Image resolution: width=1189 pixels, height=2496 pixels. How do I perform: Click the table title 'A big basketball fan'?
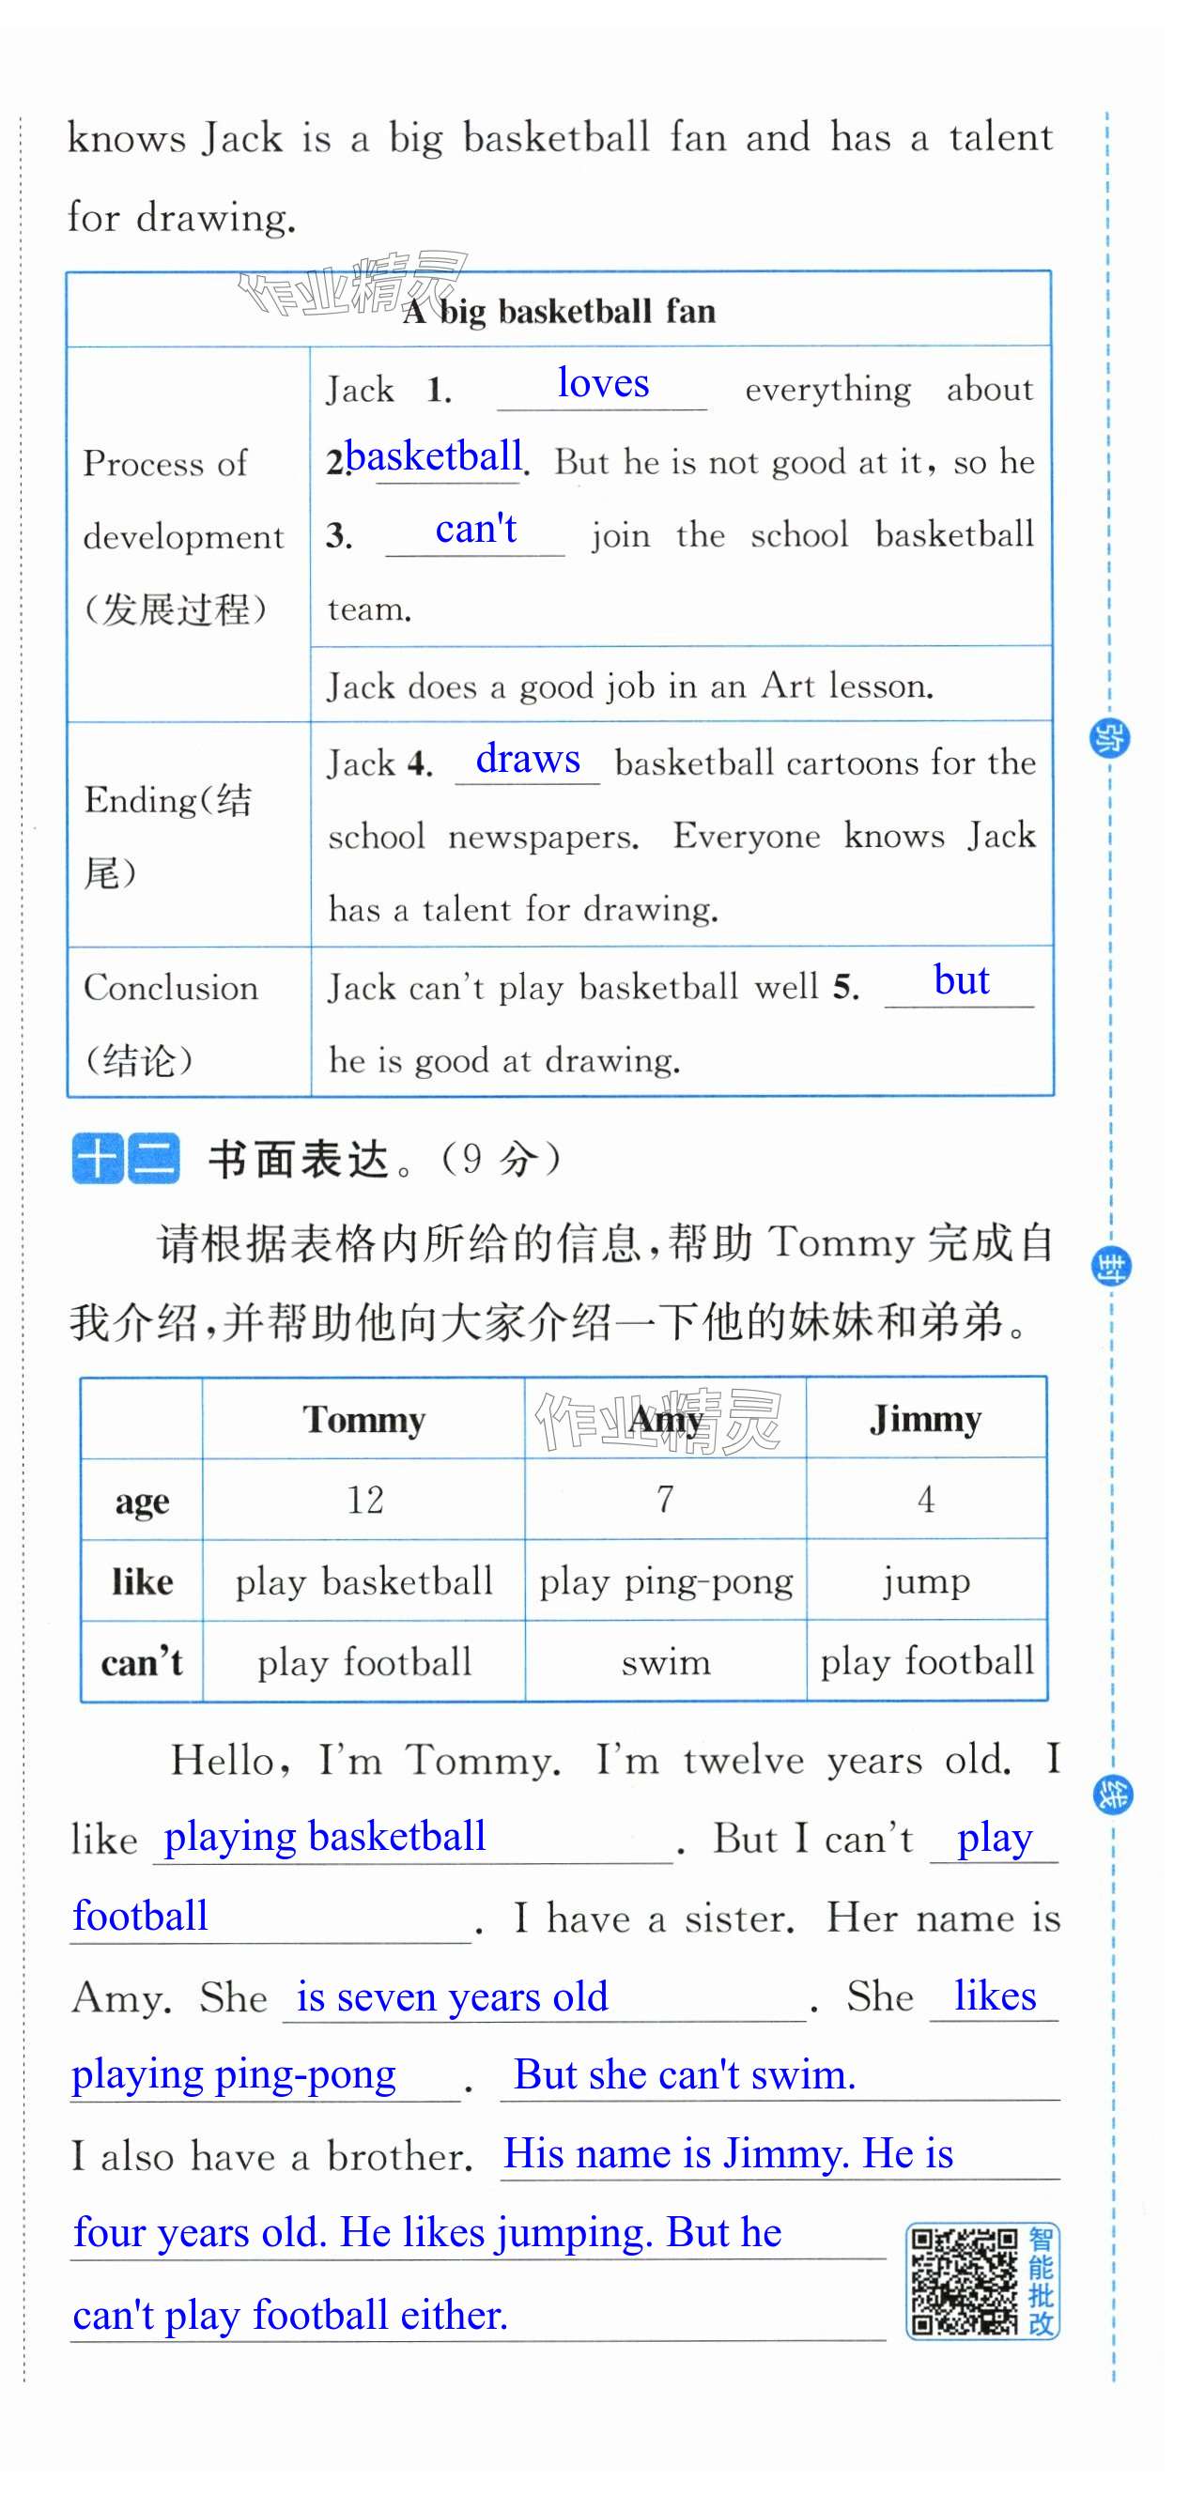559,312
